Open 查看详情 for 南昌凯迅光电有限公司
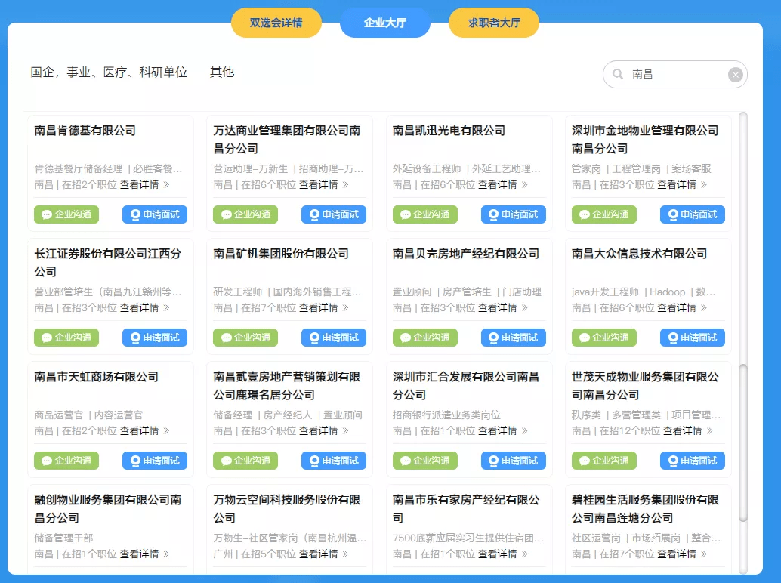The image size is (781, 583). pos(498,185)
